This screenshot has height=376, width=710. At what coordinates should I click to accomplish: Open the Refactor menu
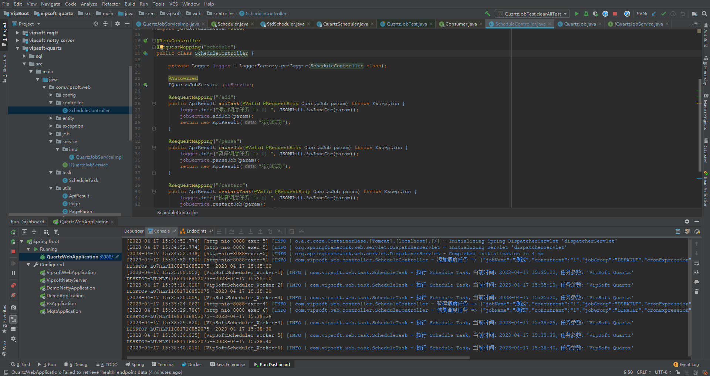click(111, 4)
